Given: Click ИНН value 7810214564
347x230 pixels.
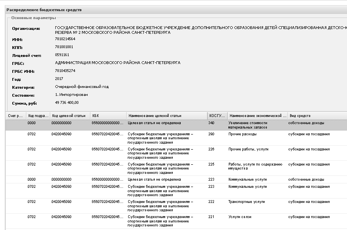Looking at the screenshot, I should (x=65, y=39).
